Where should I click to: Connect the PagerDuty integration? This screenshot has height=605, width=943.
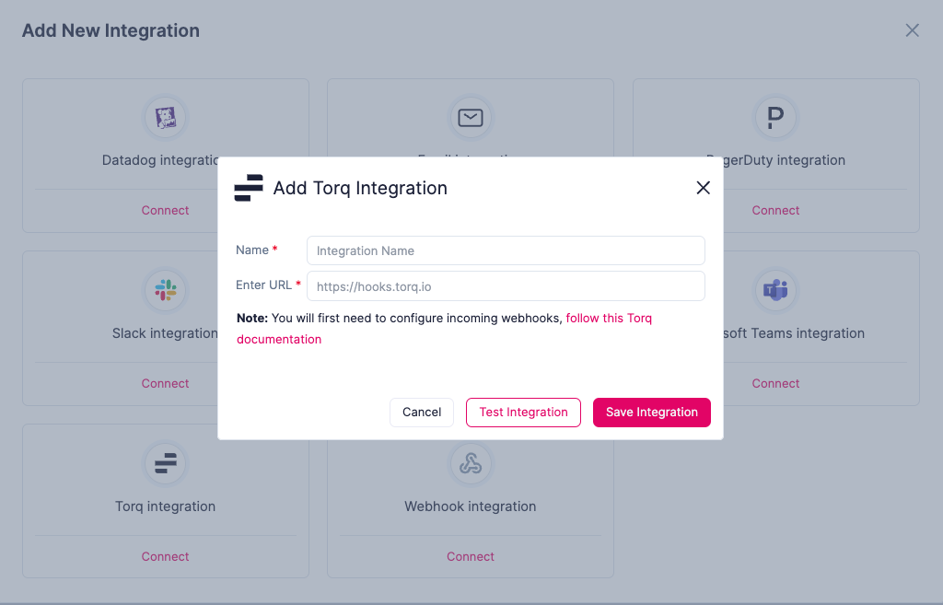(x=775, y=211)
